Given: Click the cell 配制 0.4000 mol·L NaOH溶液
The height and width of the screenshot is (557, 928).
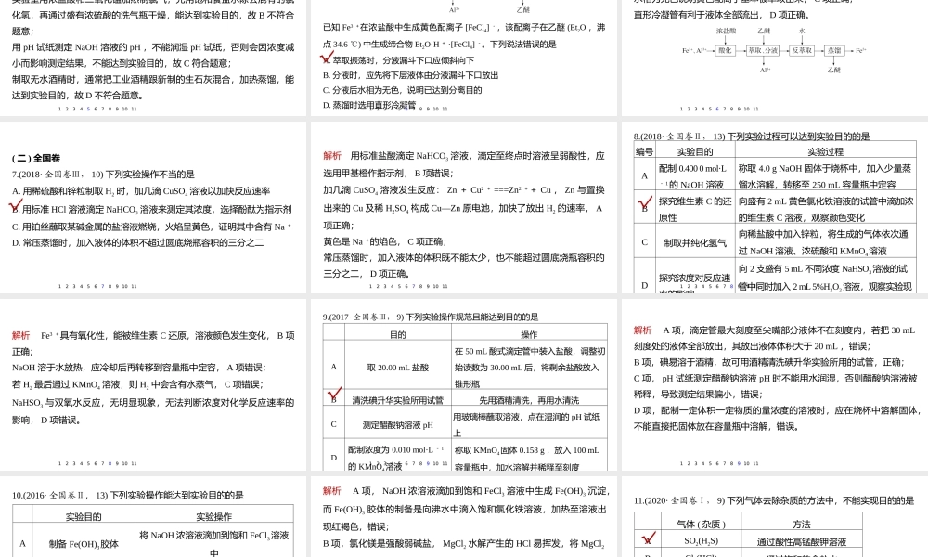Looking at the screenshot, I should (695, 175).
